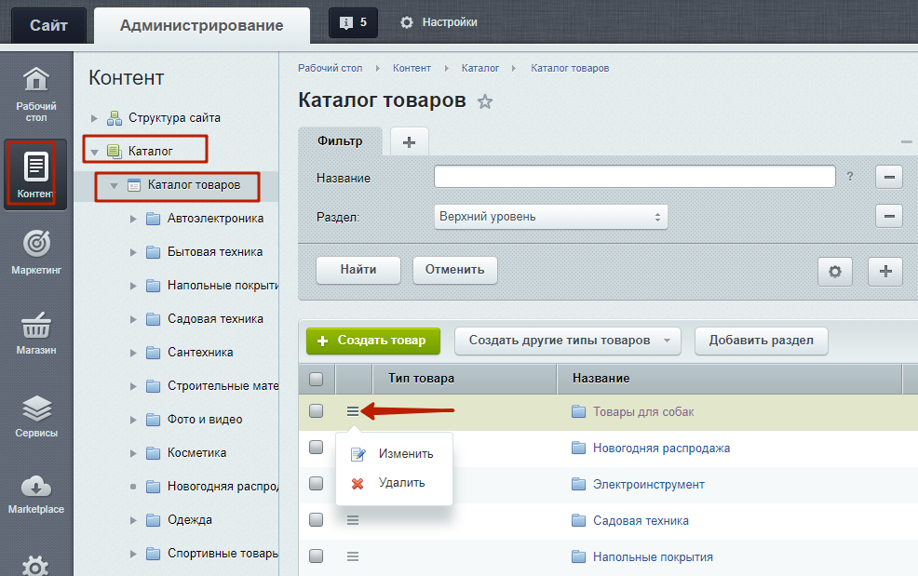Open Товары для собак section link
This screenshot has width=918, height=576.
coord(642,412)
